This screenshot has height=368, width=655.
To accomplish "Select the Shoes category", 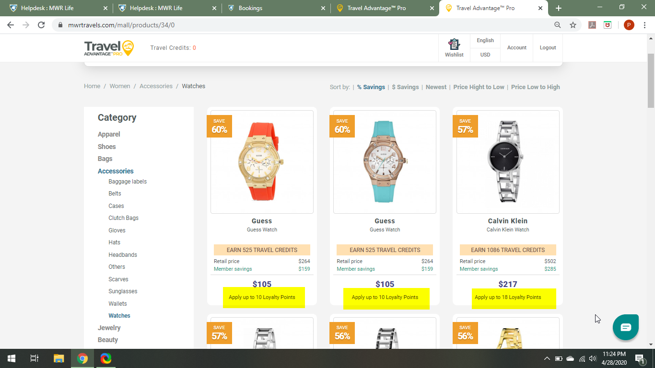I will pos(107,147).
